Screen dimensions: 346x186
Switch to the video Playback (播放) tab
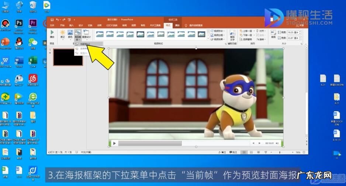coord(177,25)
